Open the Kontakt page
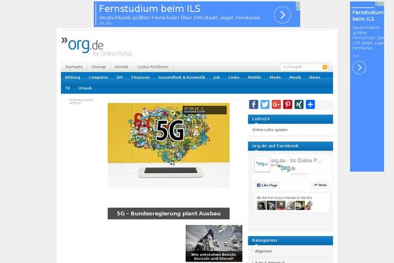The width and height of the screenshot is (394, 263). 121,67
